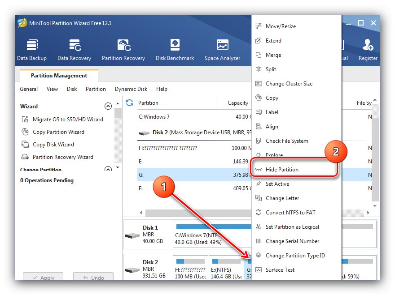Select the C:Windows 7 block in disk map
The image size is (395, 295).
tap(212, 235)
